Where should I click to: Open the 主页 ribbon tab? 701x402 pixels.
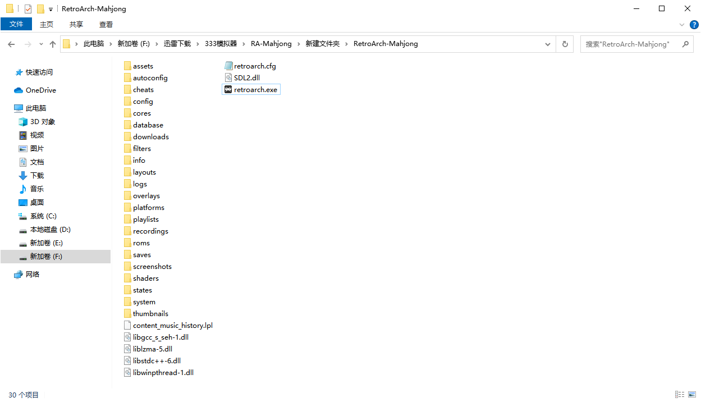click(47, 24)
